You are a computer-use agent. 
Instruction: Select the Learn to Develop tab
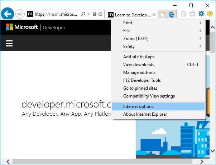coord(132,15)
